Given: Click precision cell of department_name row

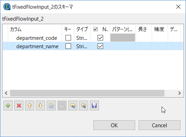Looking at the screenshot, I should (x=160, y=46).
